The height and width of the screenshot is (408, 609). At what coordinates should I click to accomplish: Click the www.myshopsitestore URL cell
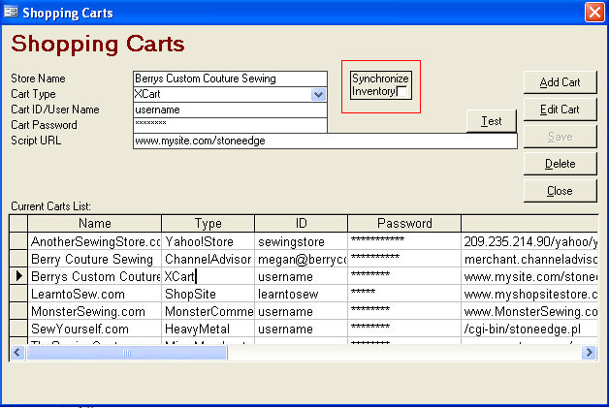click(529, 294)
